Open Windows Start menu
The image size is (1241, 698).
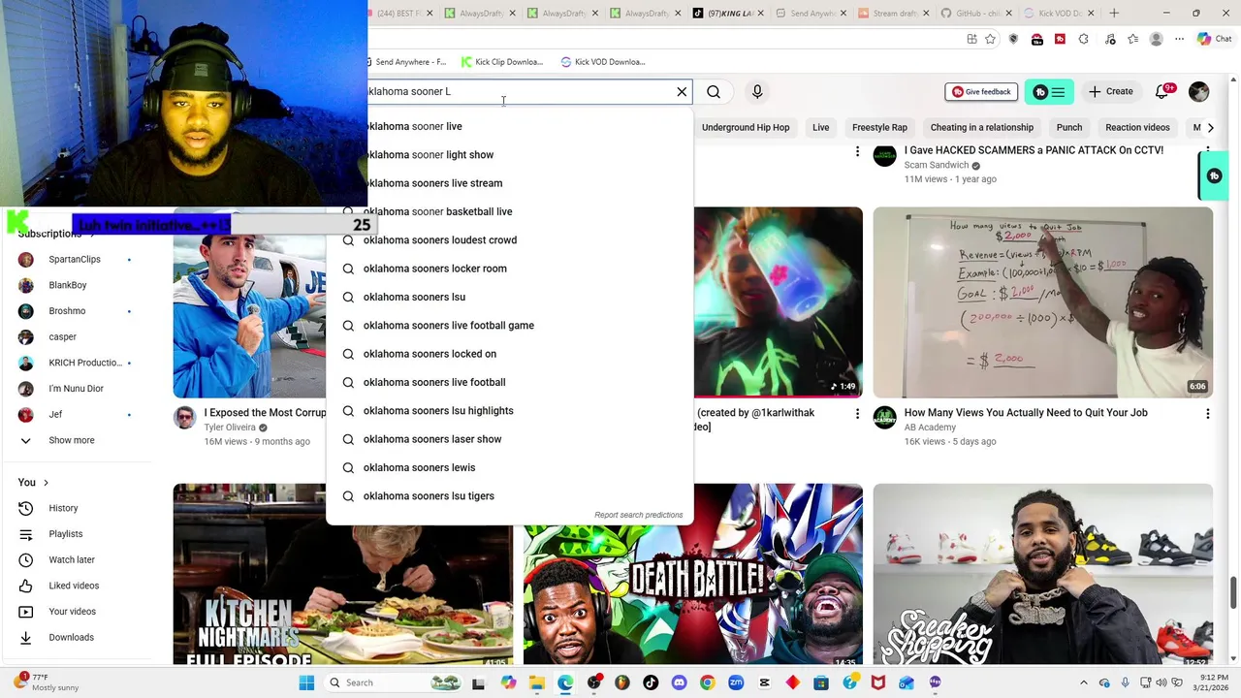click(x=306, y=682)
